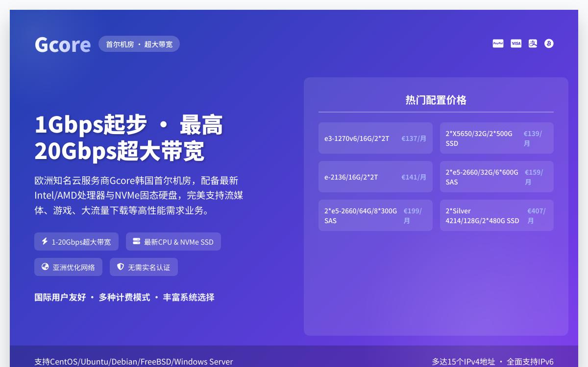
Task: Click the chip icon beside 最新CPU & NVMe SSD
Action: [x=136, y=241]
